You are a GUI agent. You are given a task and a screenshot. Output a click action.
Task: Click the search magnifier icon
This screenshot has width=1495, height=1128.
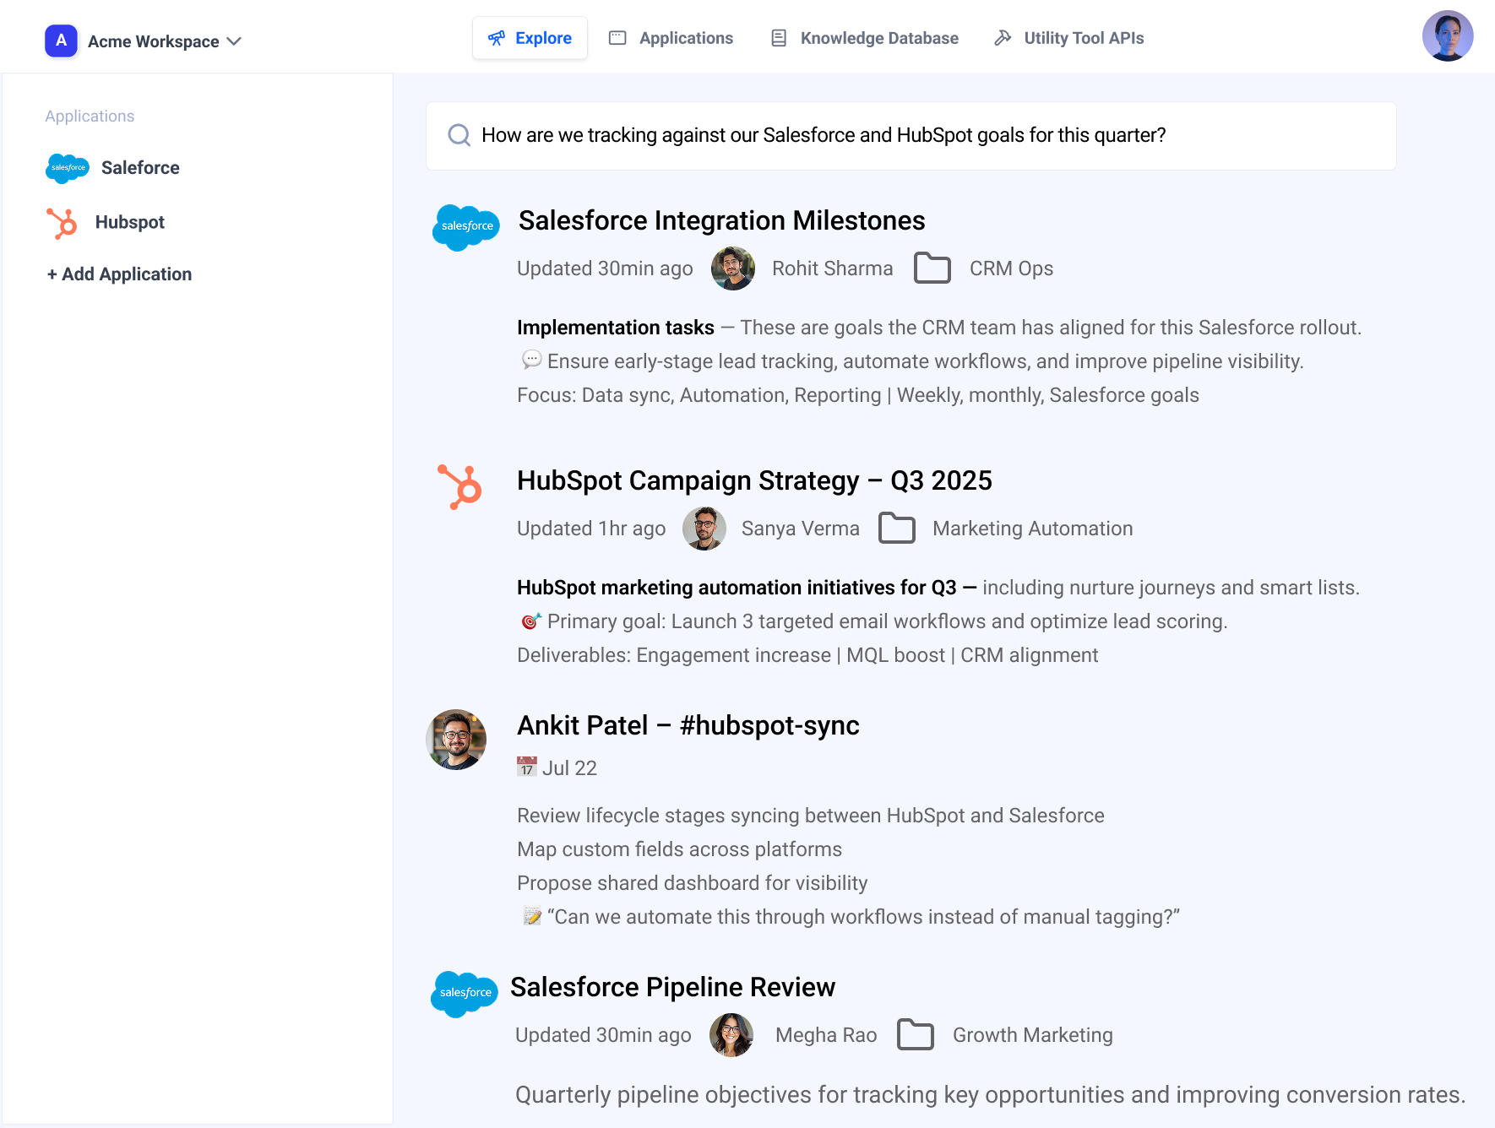tap(459, 135)
